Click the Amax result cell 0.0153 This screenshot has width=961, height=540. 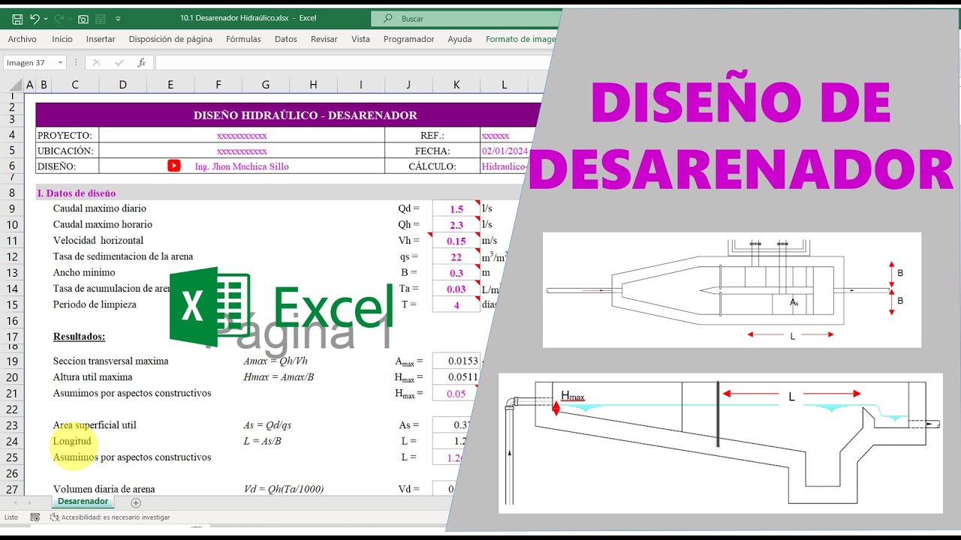pyautogui.click(x=456, y=361)
